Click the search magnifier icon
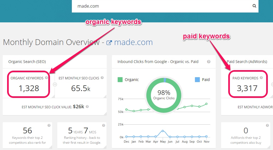This screenshot has width=273, height=150. 254,6
